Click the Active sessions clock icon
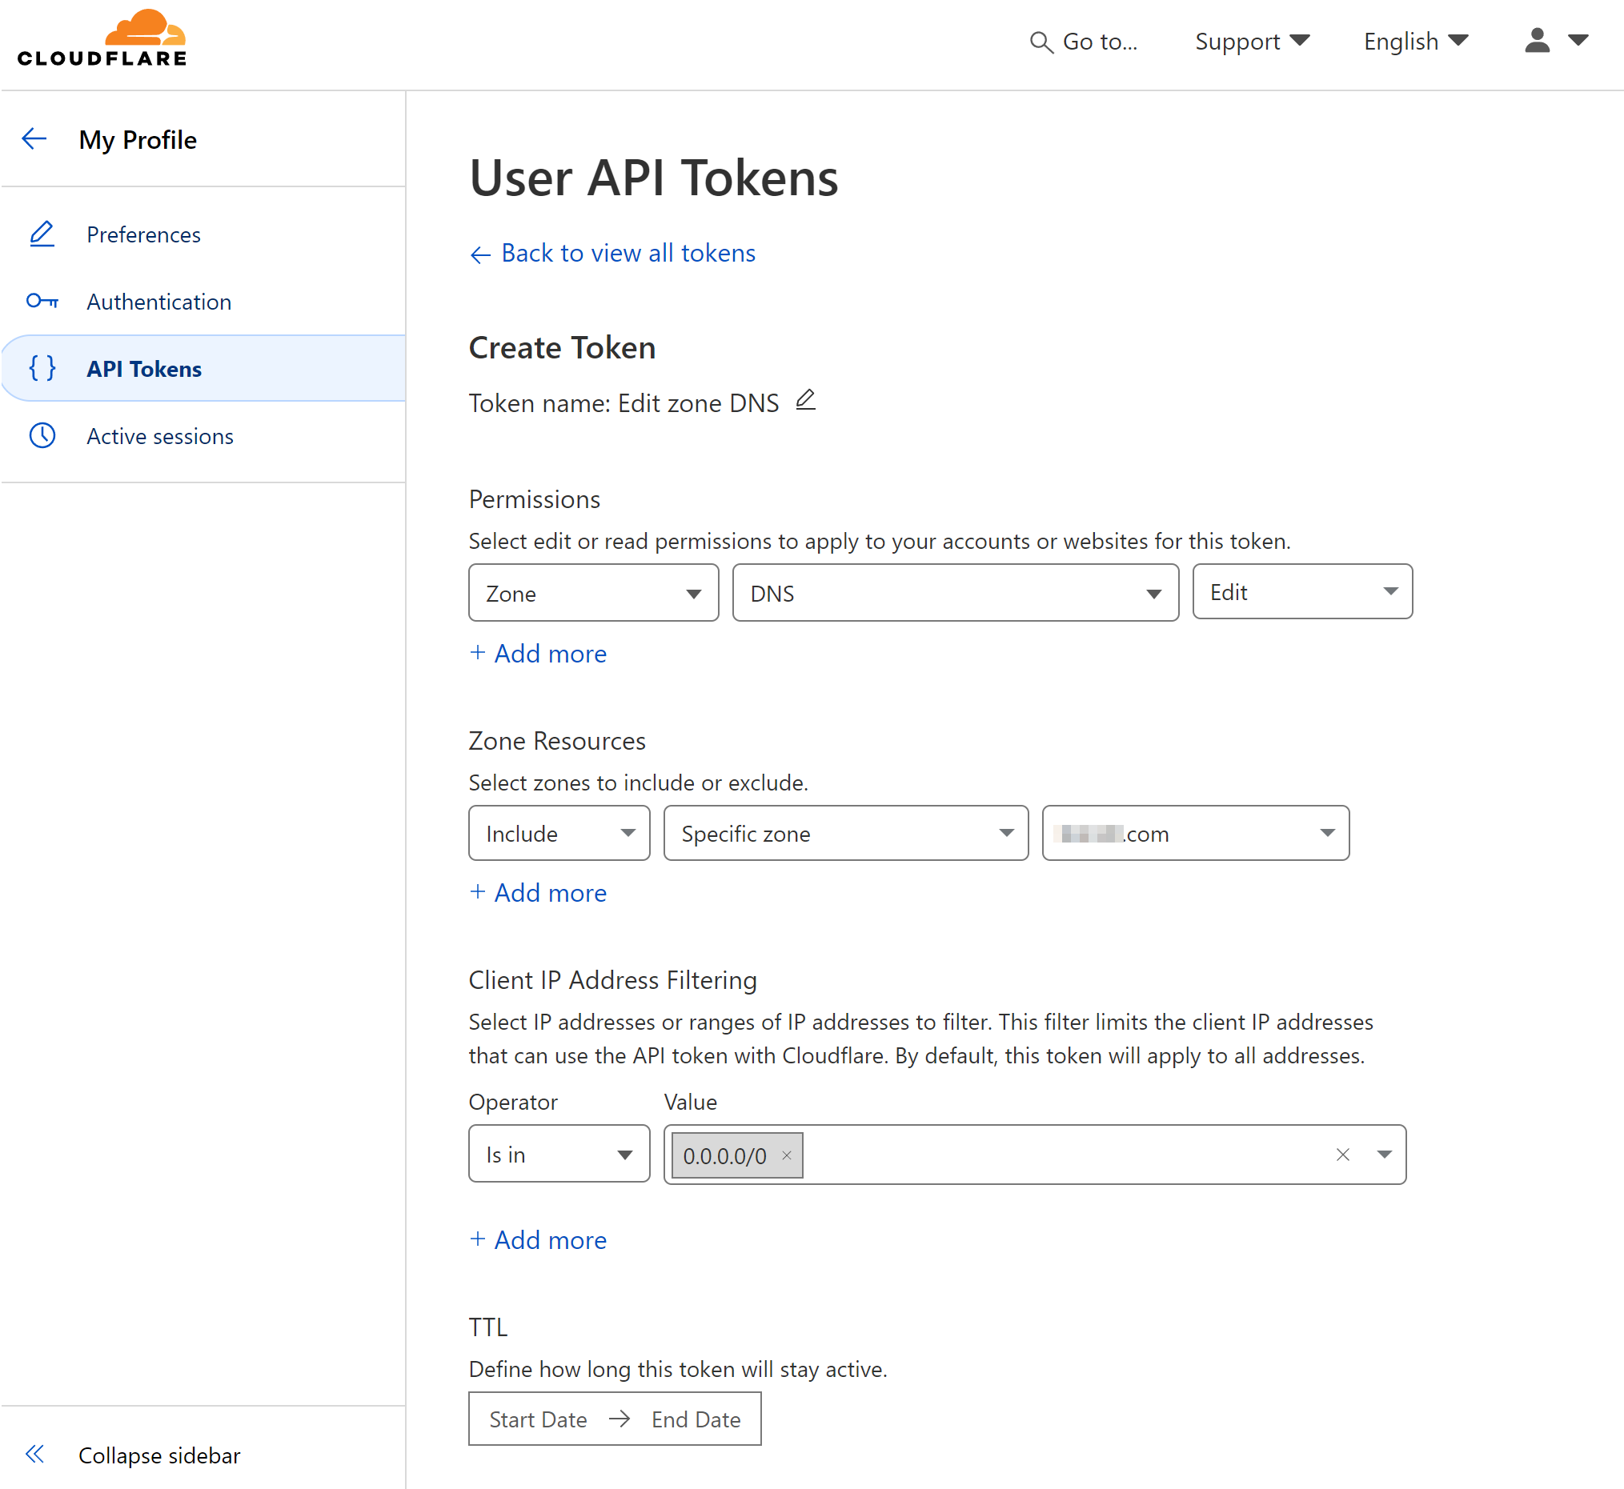The width and height of the screenshot is (1624, 1489). 42,435
